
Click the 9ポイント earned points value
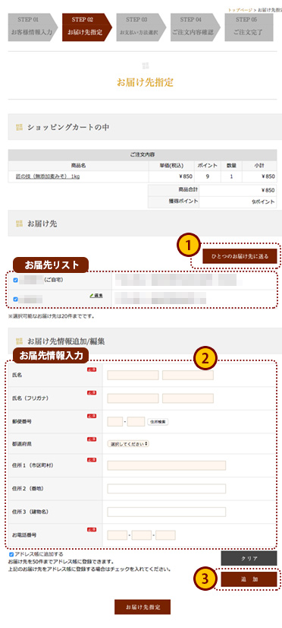click(x=263, y=202)
